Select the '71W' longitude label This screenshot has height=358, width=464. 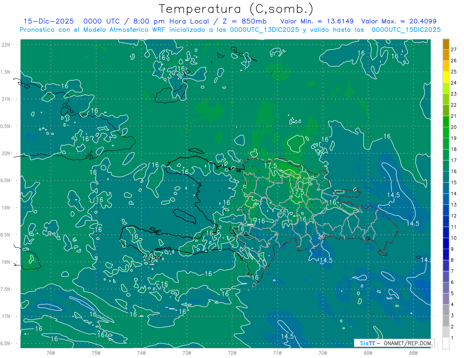pos(277,353)
